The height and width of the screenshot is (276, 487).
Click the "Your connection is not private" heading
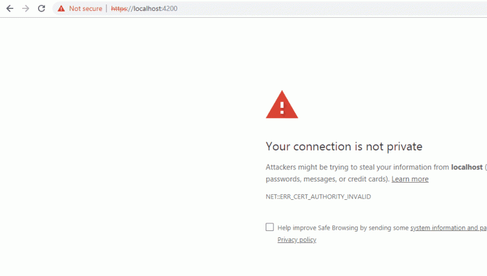344,147
